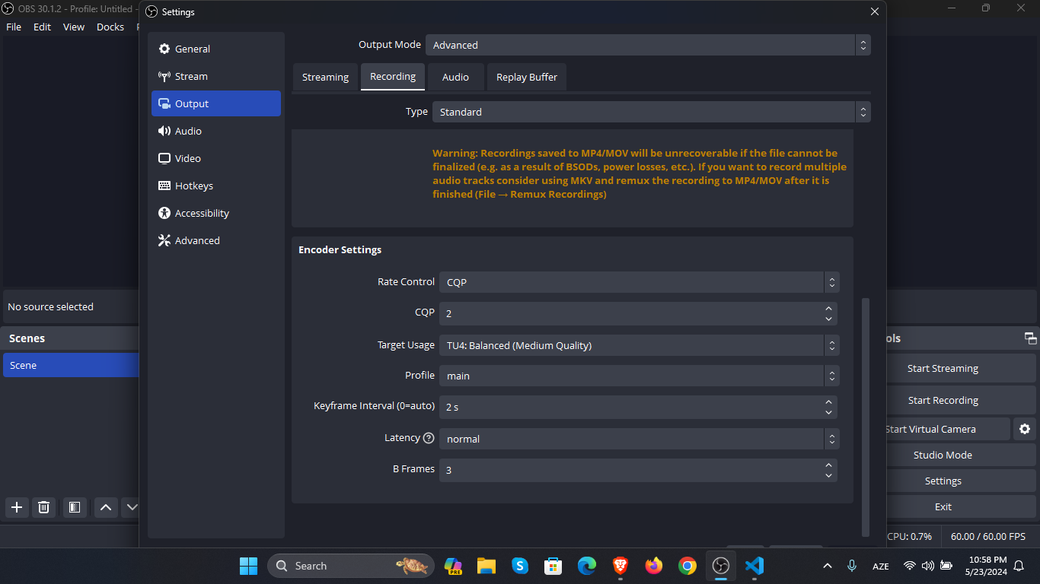The image size is (1040, 584).
Task: Expand the Target Usage dropdown
Action: 640,345
